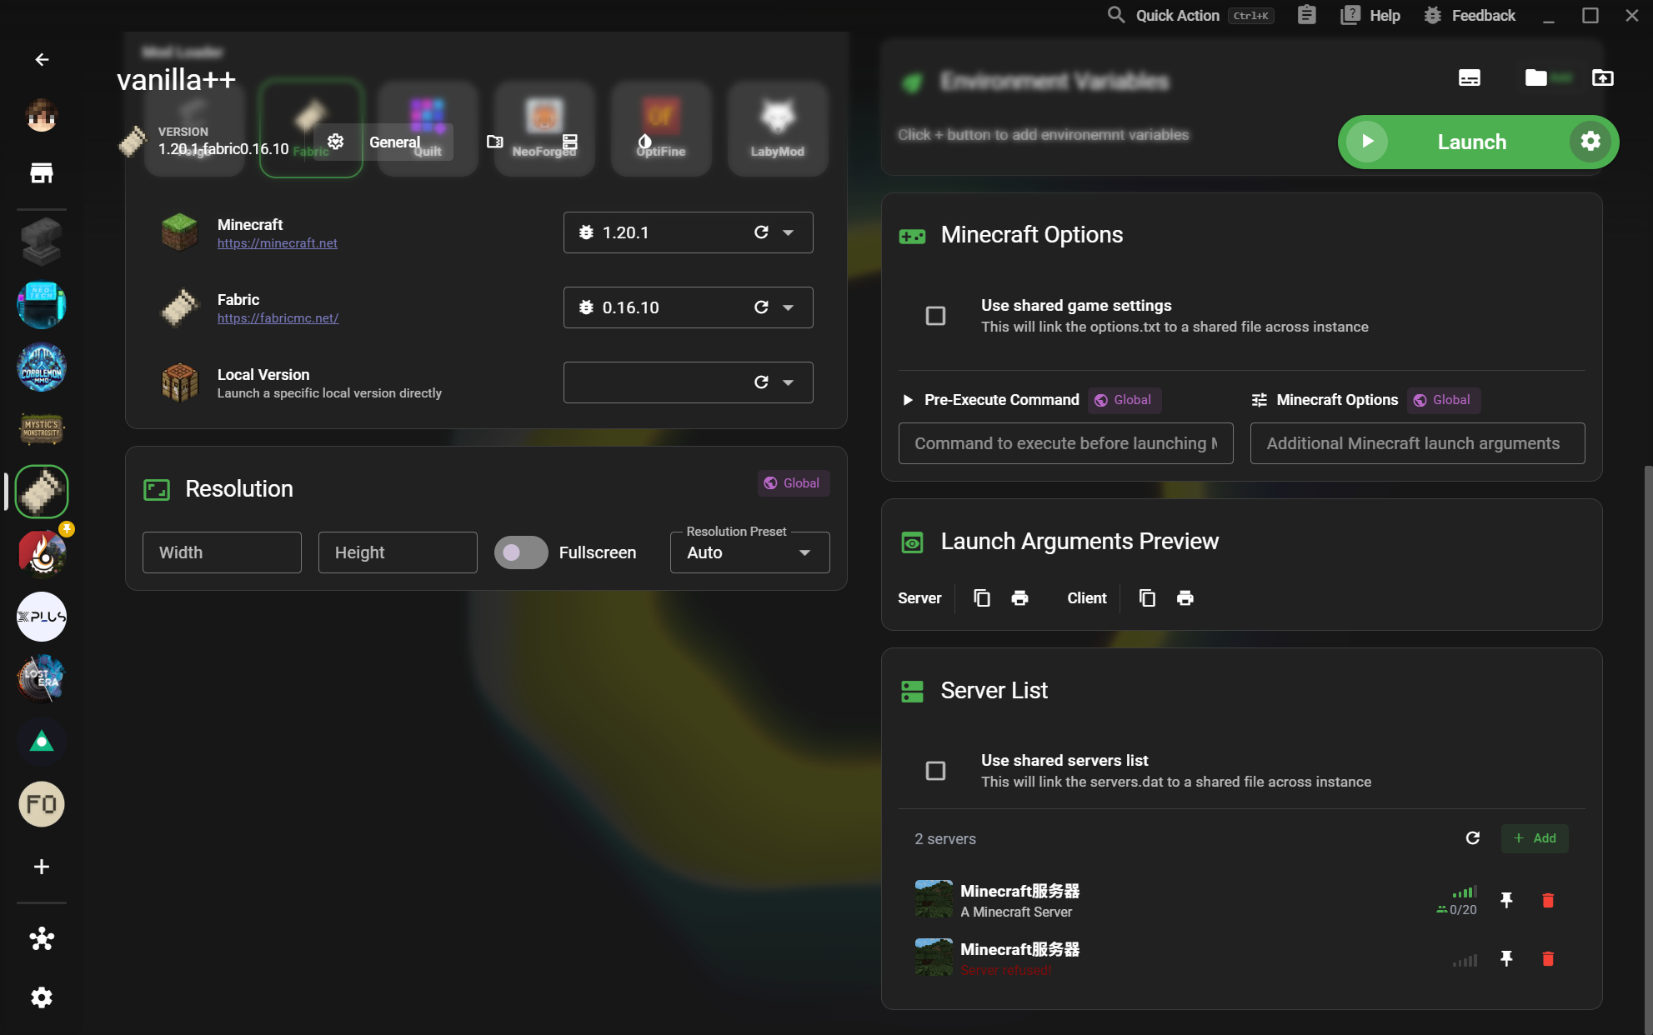Click the Height input field

(x=398, y=552)
